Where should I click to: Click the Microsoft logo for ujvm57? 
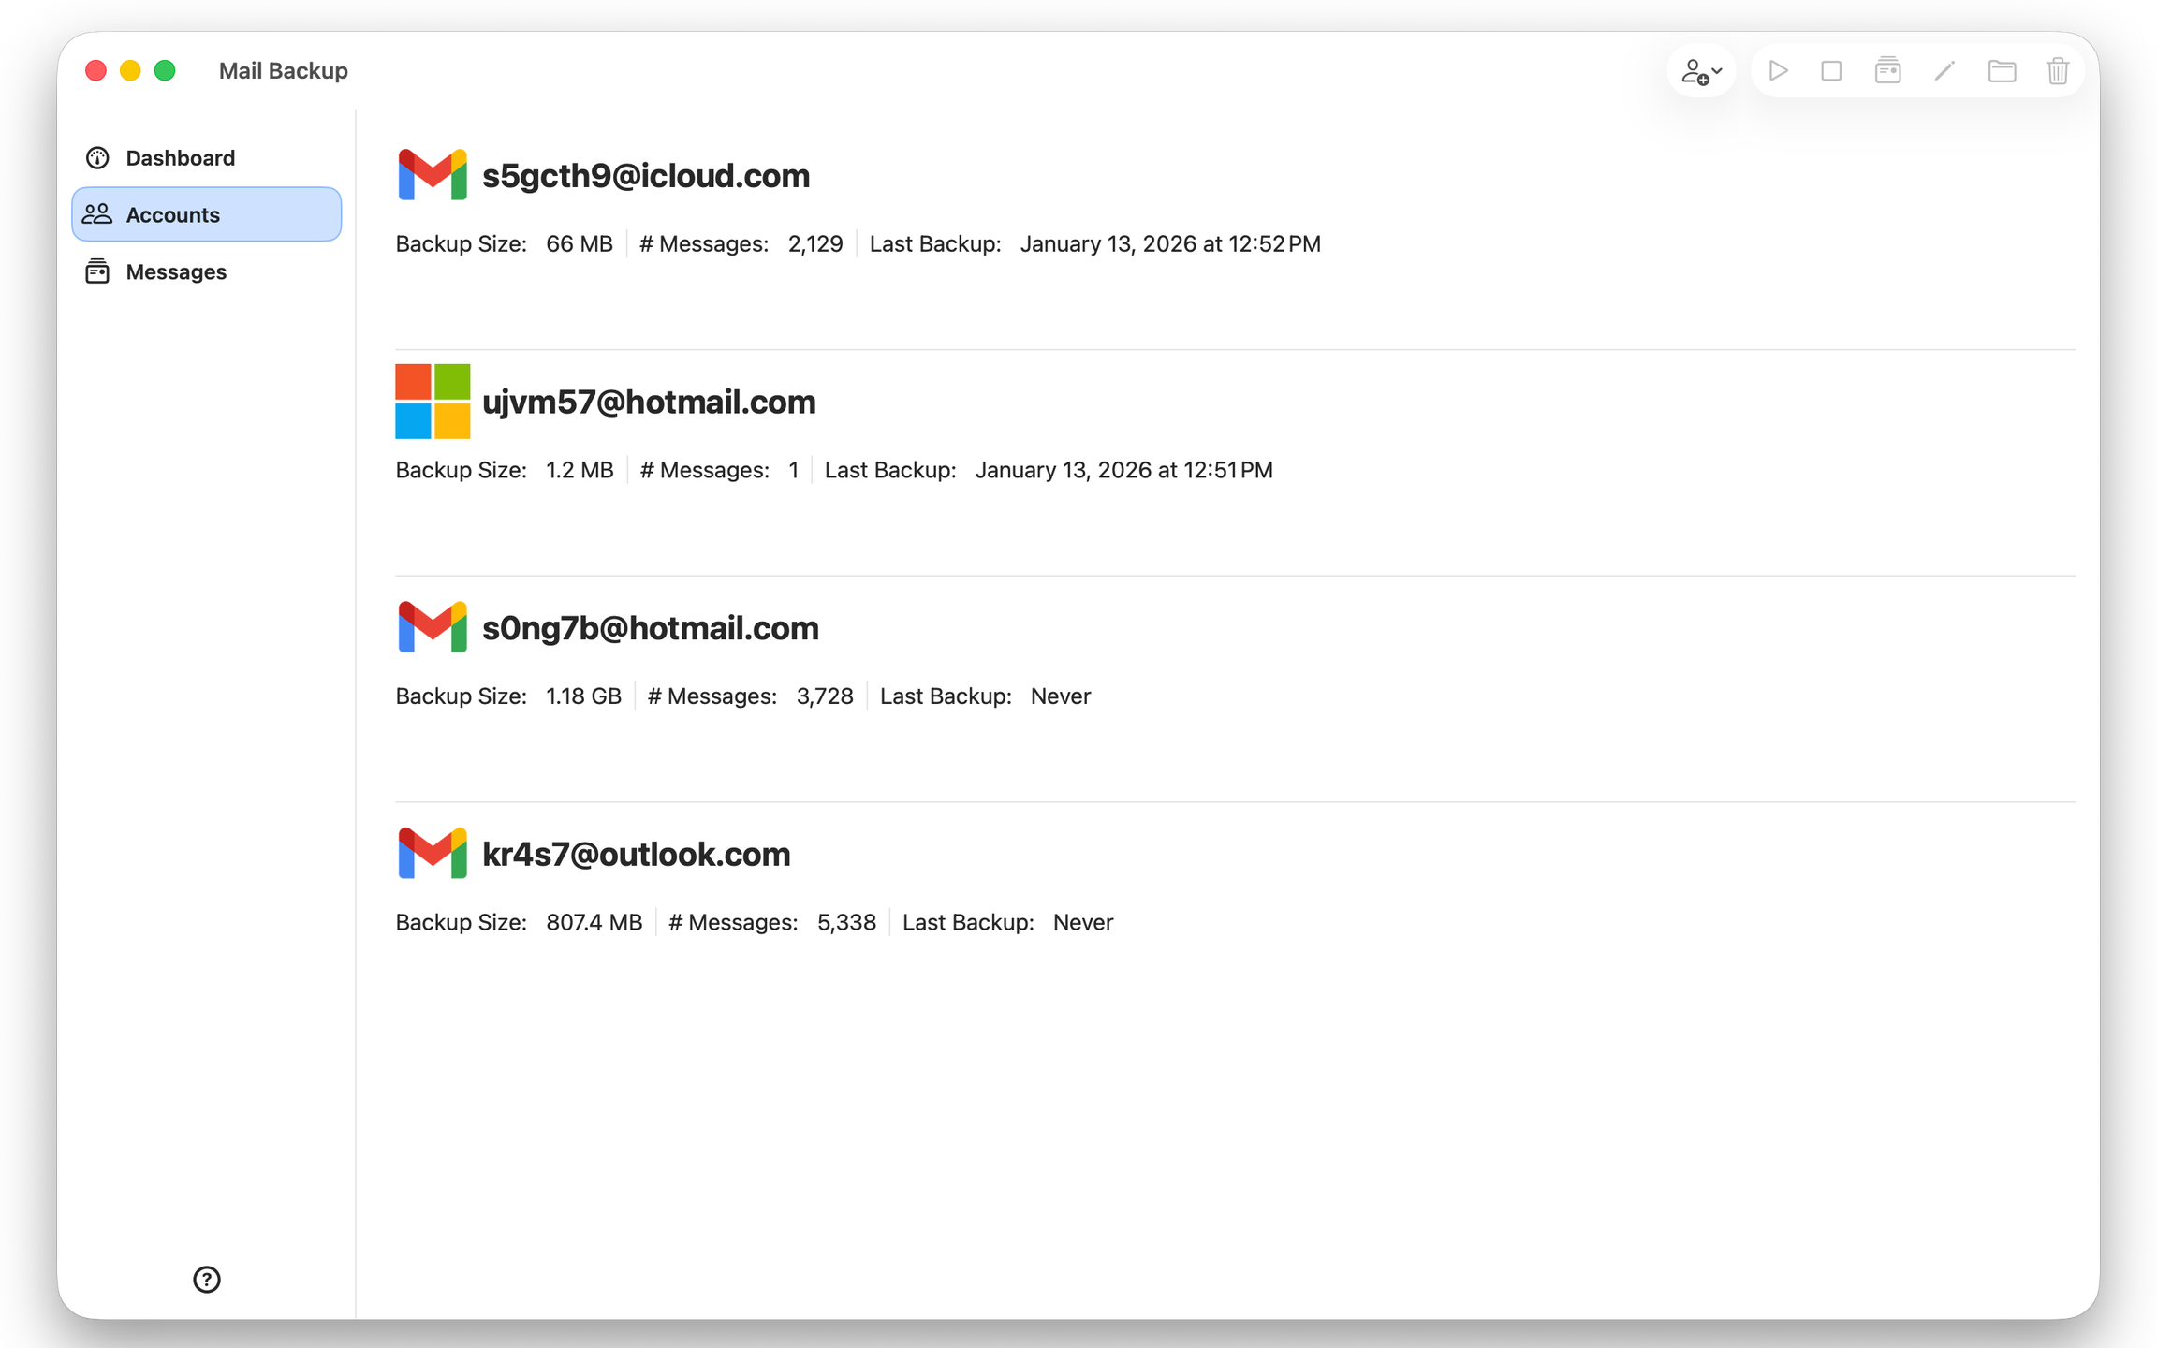click(x=432, y=402)
